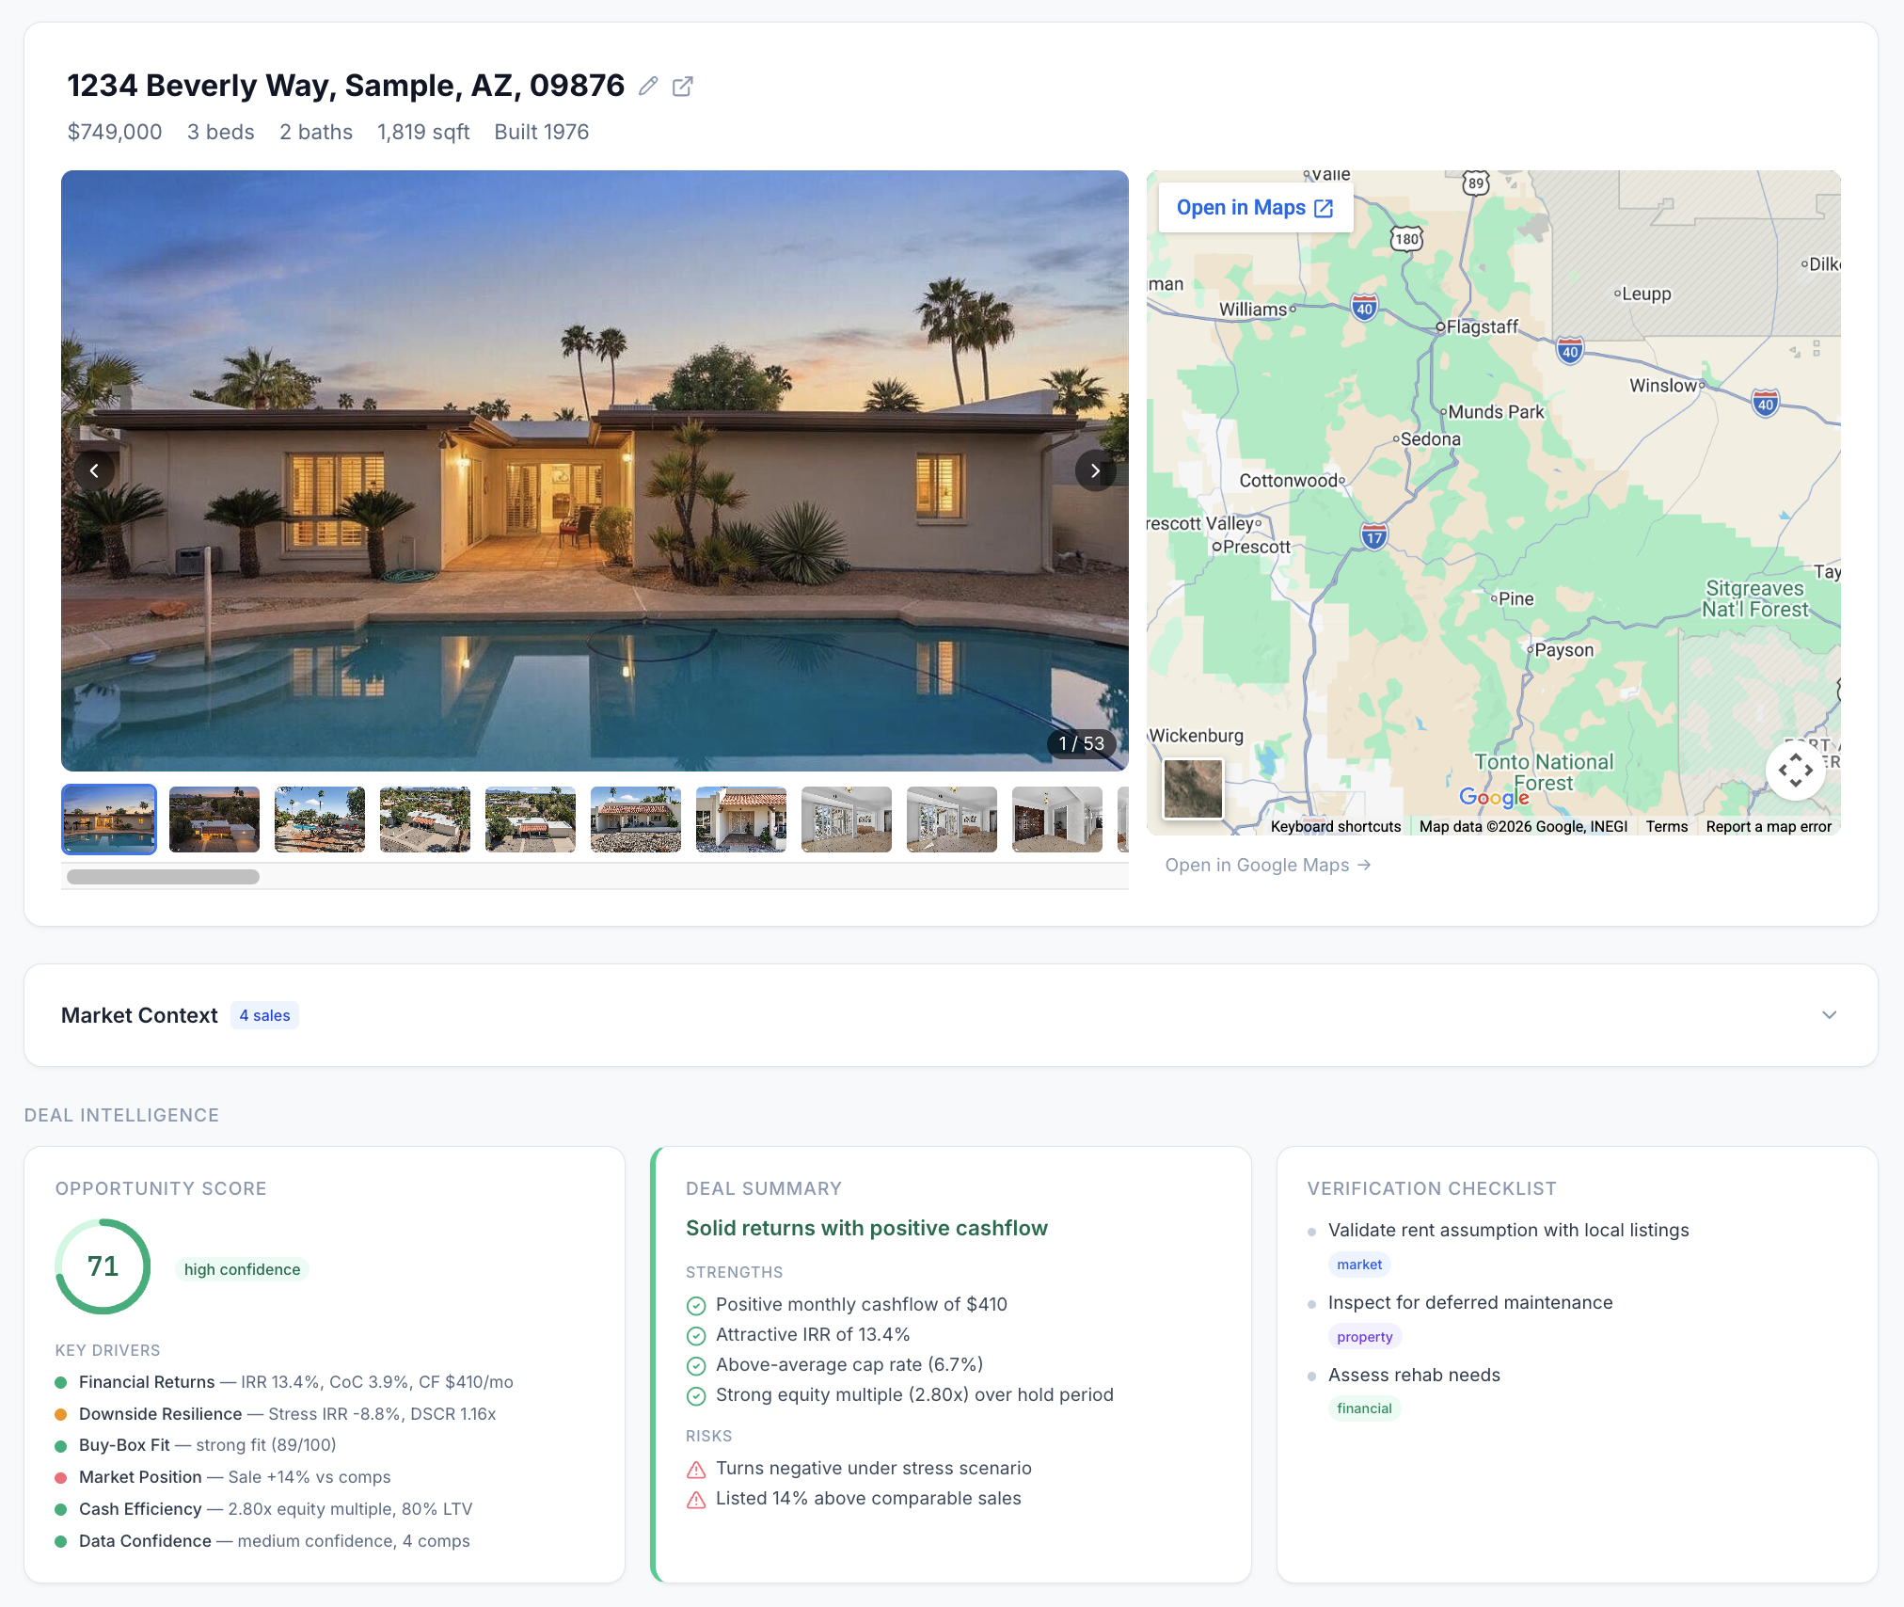Click the pan control on the map
Screen dimensions: 1904x1607
1795,771
